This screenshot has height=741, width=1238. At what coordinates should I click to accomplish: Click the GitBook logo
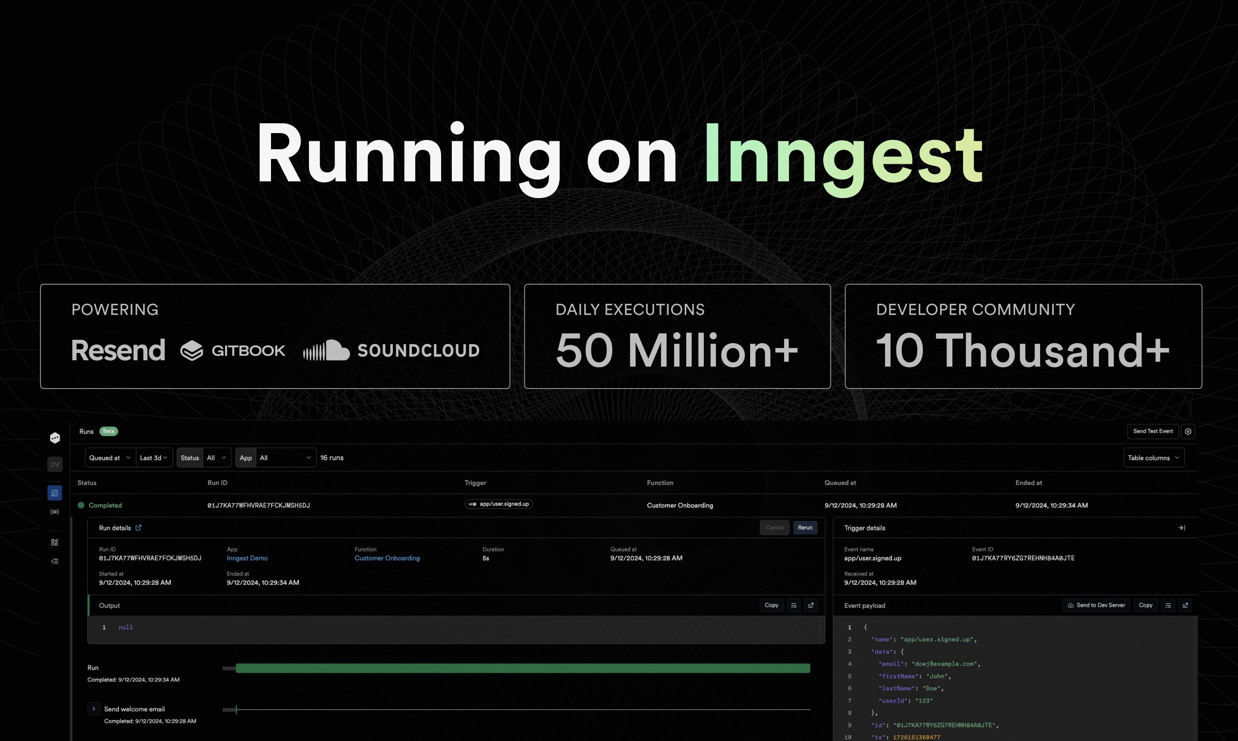pyautogui.click(x=232, y=351)
